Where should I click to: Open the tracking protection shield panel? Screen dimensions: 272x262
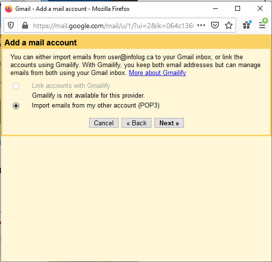[11, 25]
